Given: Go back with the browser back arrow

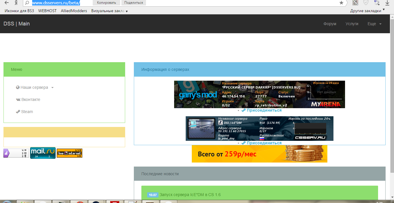Looking at the screenshot, I should tap(7, 3).
